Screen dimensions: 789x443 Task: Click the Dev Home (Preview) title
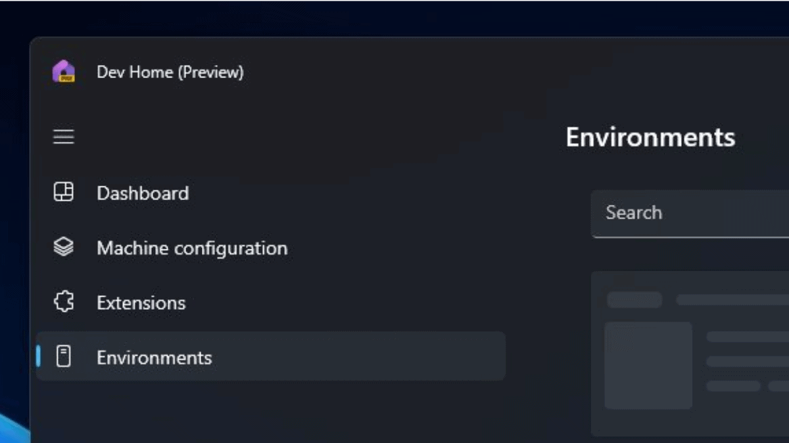170,72
